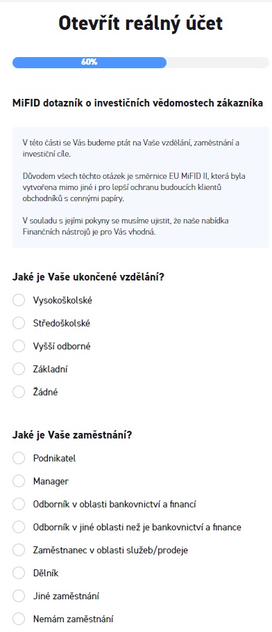Choose Středoškolské as completed education

click(x=19, y=323)
